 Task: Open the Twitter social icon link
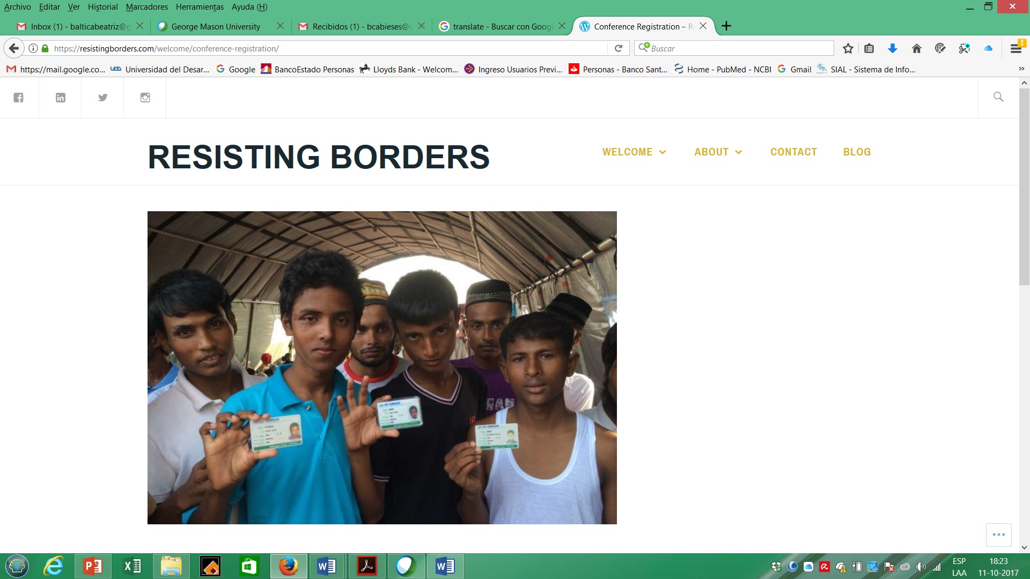coord(103,98)
